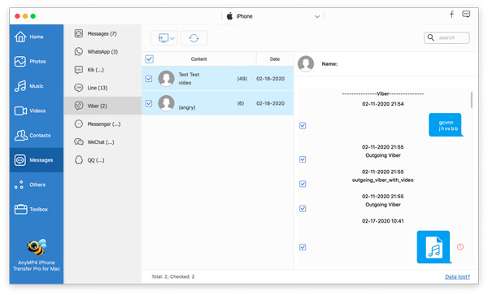Toggle checkbox beside the audio file message
This screenshot has height=295, width=488.
(x=303, y=247)
